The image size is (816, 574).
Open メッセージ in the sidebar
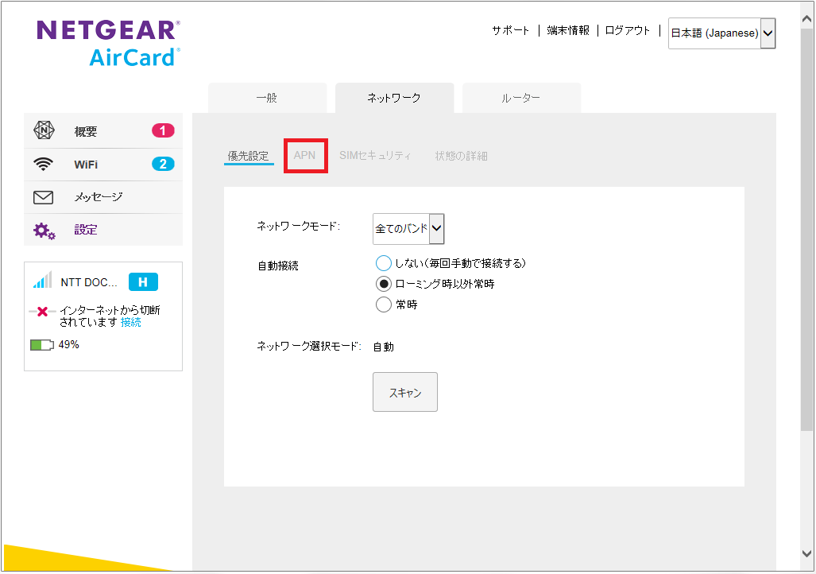pyautogui.click(x=103, y=197)
